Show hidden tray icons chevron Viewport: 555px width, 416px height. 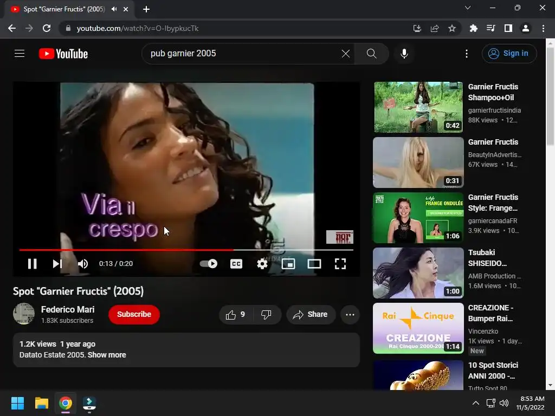[x=476, y=403]
